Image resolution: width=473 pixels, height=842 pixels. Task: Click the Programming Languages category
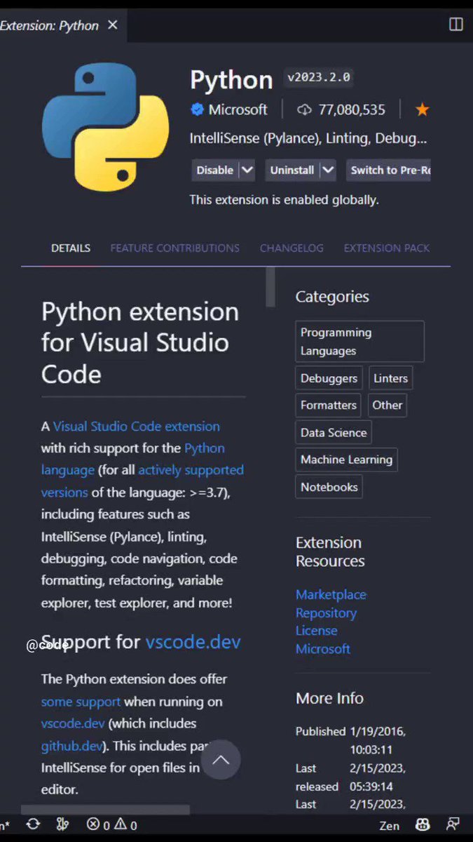(359, 341)
